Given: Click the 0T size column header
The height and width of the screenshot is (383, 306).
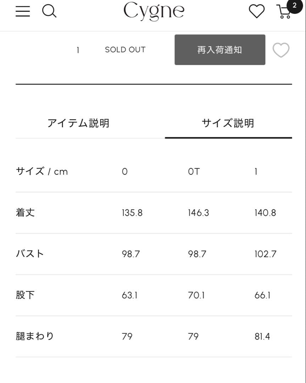Looking at the screenshot, I should click(194, 172).
